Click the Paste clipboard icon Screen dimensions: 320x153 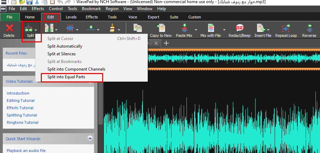click(52, 2)
